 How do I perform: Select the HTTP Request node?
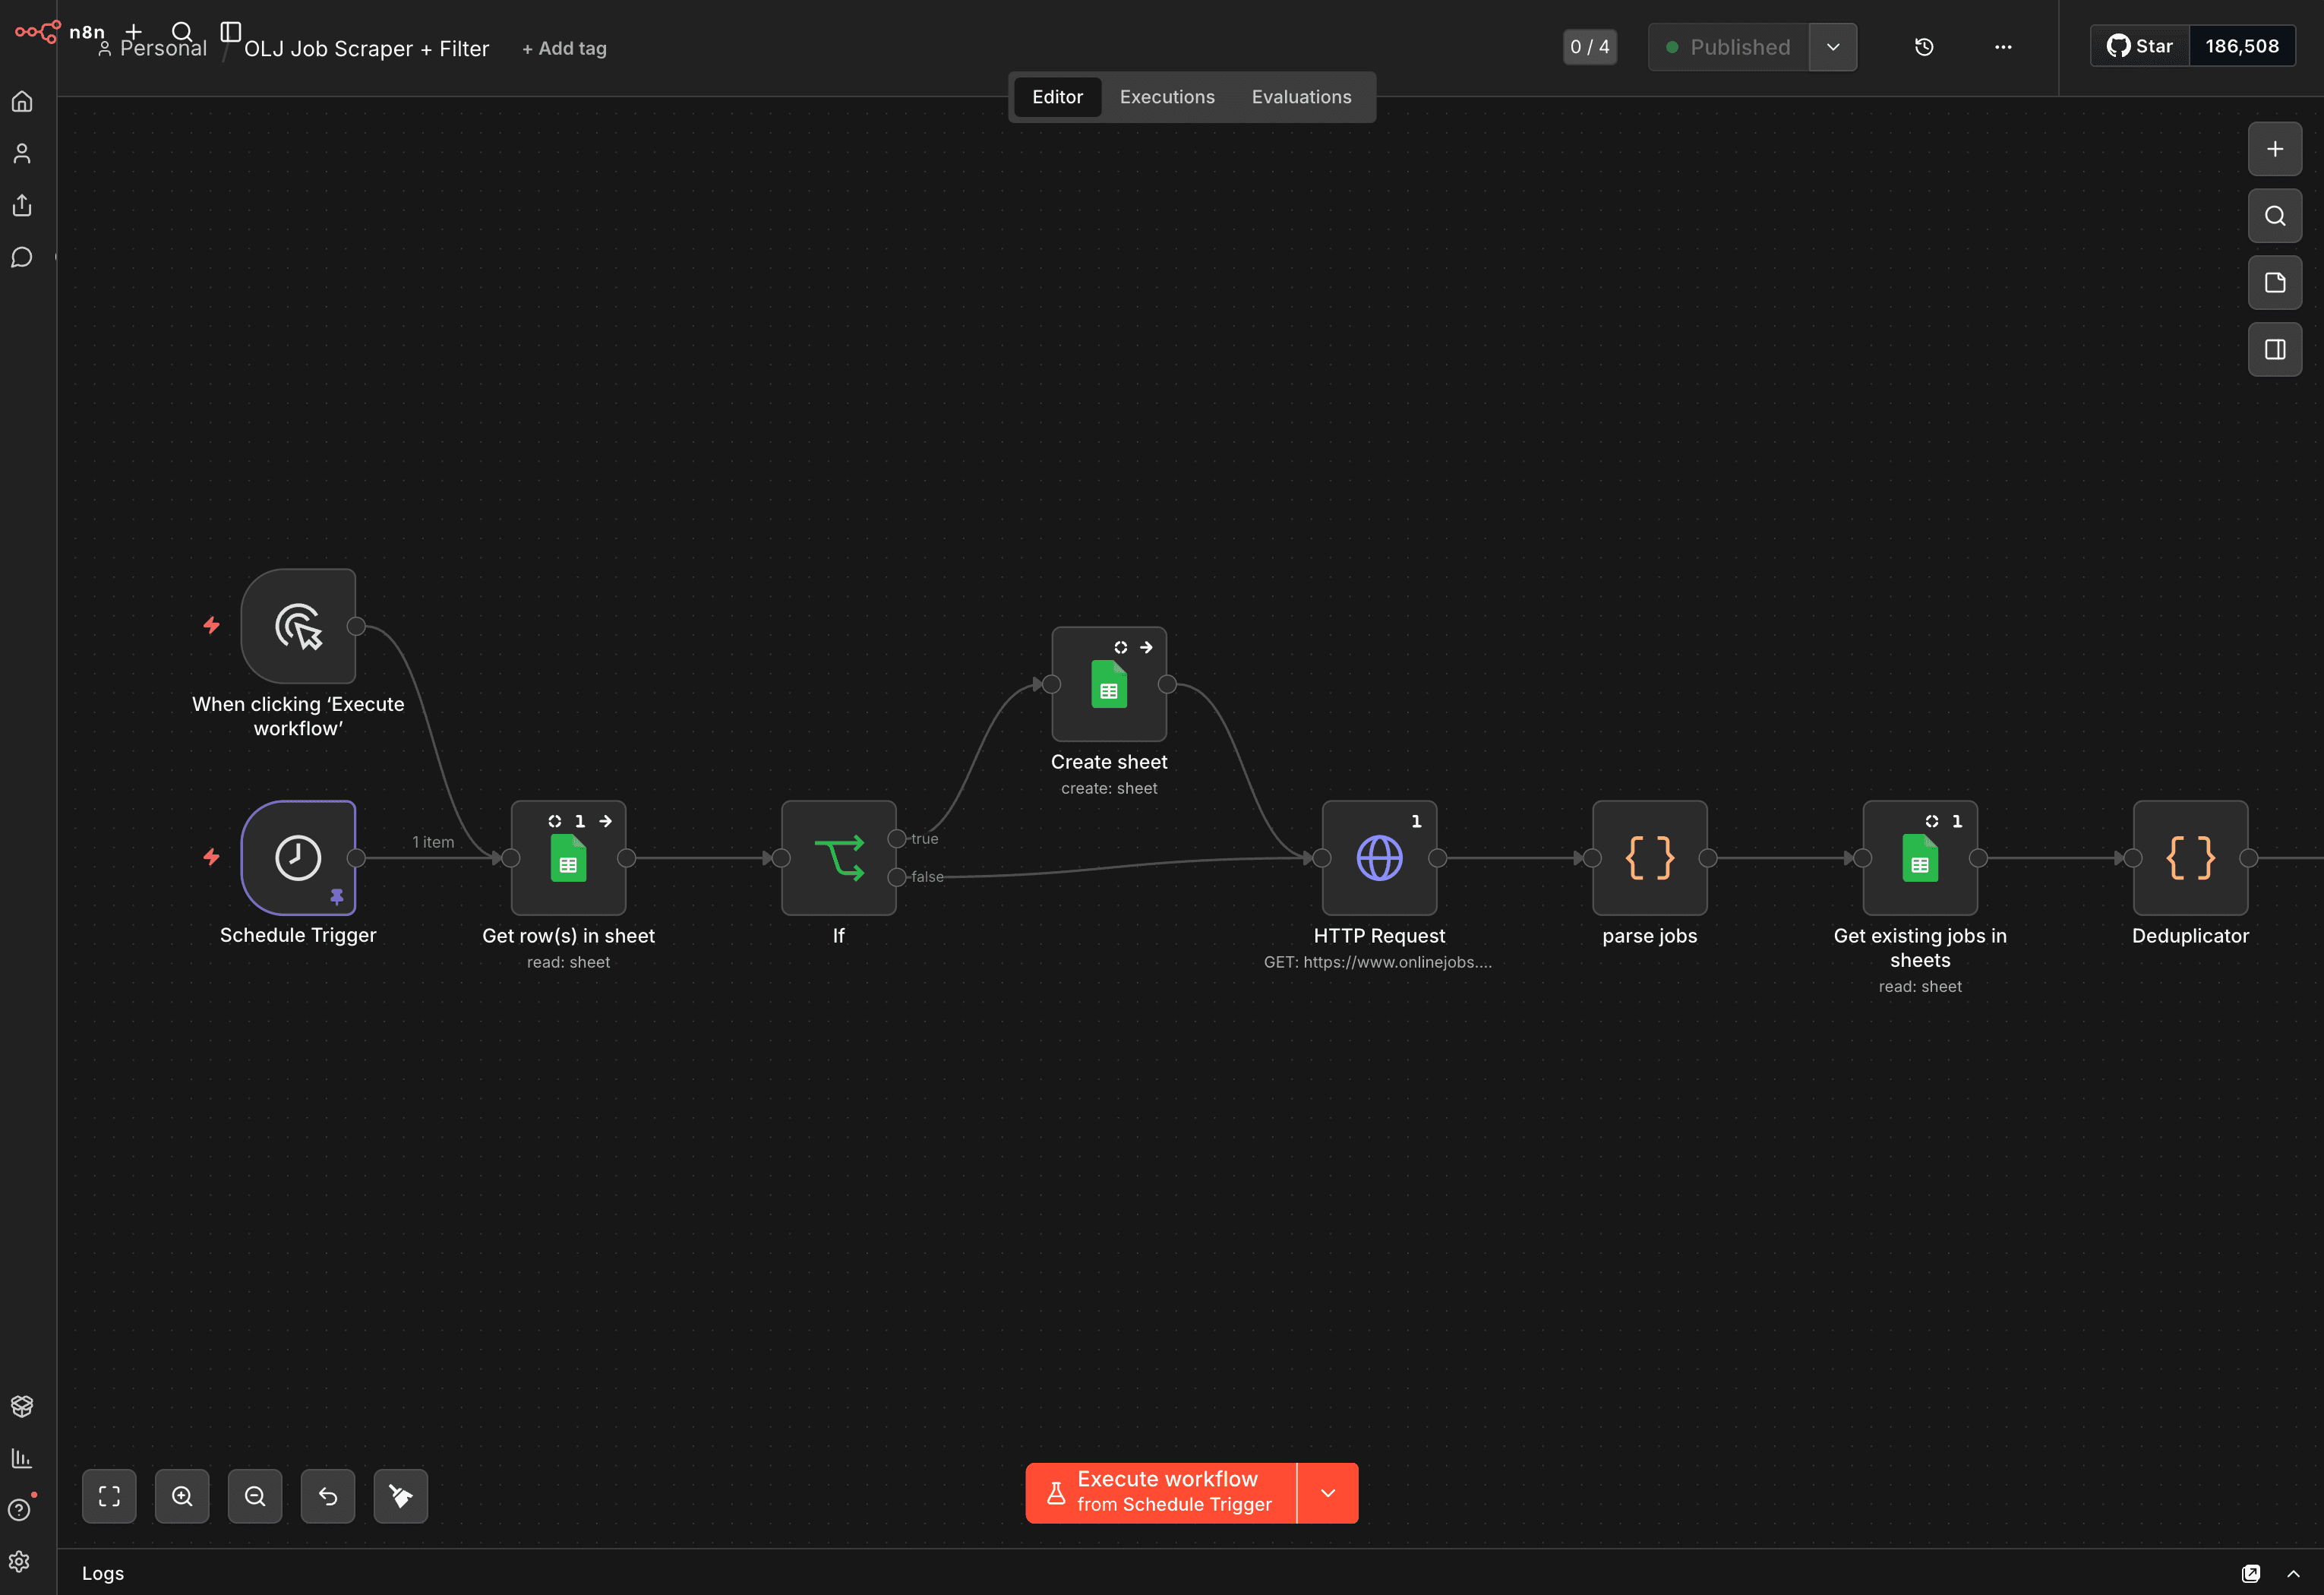(1380, 858)
